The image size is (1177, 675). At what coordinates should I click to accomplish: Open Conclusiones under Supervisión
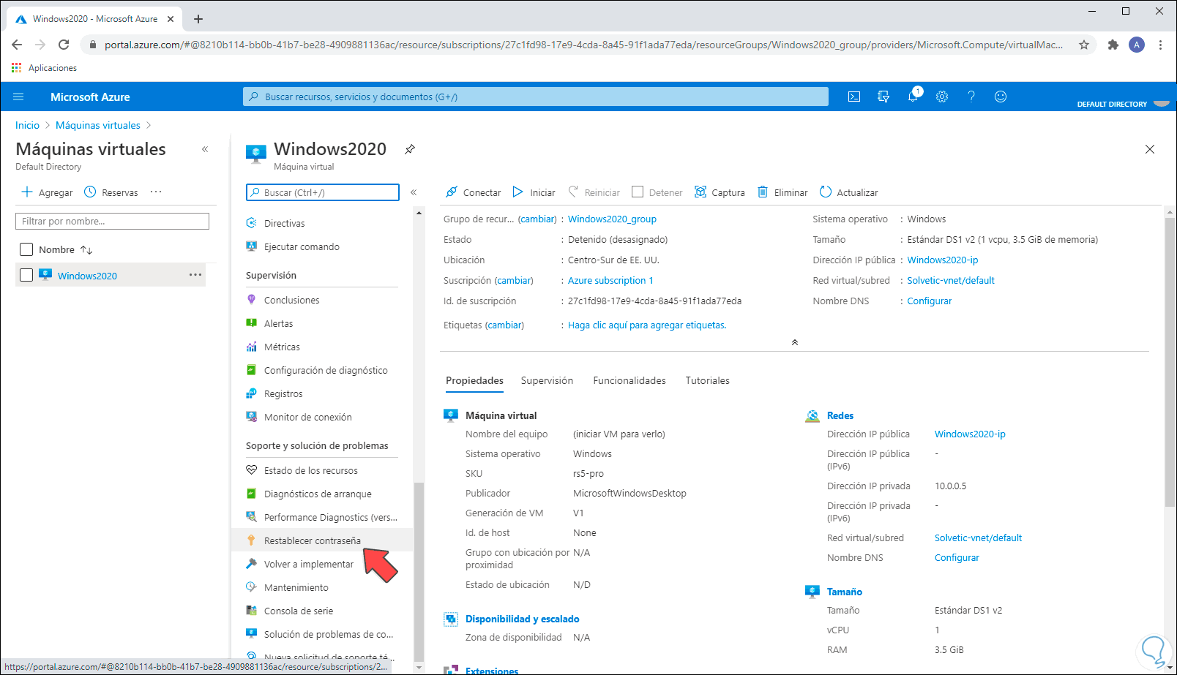click(292, 300)
